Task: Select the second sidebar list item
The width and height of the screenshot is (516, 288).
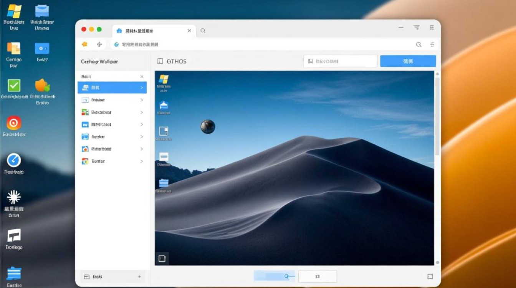Action: [111, 100]
